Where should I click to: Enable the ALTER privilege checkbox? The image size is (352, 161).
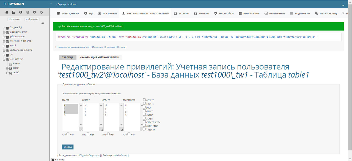click(x=144, y=118)
